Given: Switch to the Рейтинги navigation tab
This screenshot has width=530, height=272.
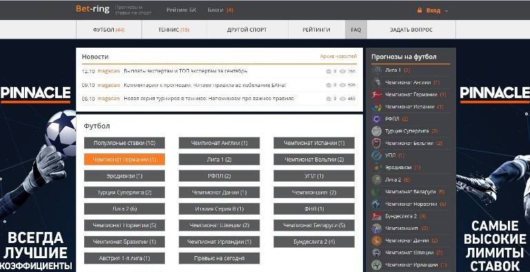Looking at the screenshot, I should click(x=316, y=30).
